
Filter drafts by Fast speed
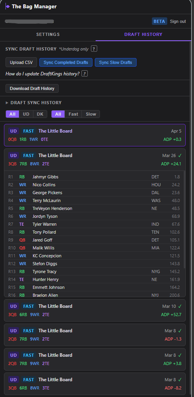coord(73,114)
